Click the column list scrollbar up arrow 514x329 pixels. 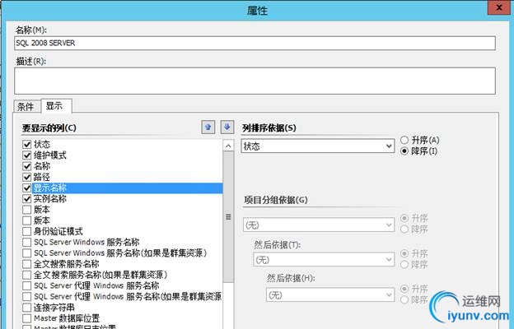tap(228, 146)
